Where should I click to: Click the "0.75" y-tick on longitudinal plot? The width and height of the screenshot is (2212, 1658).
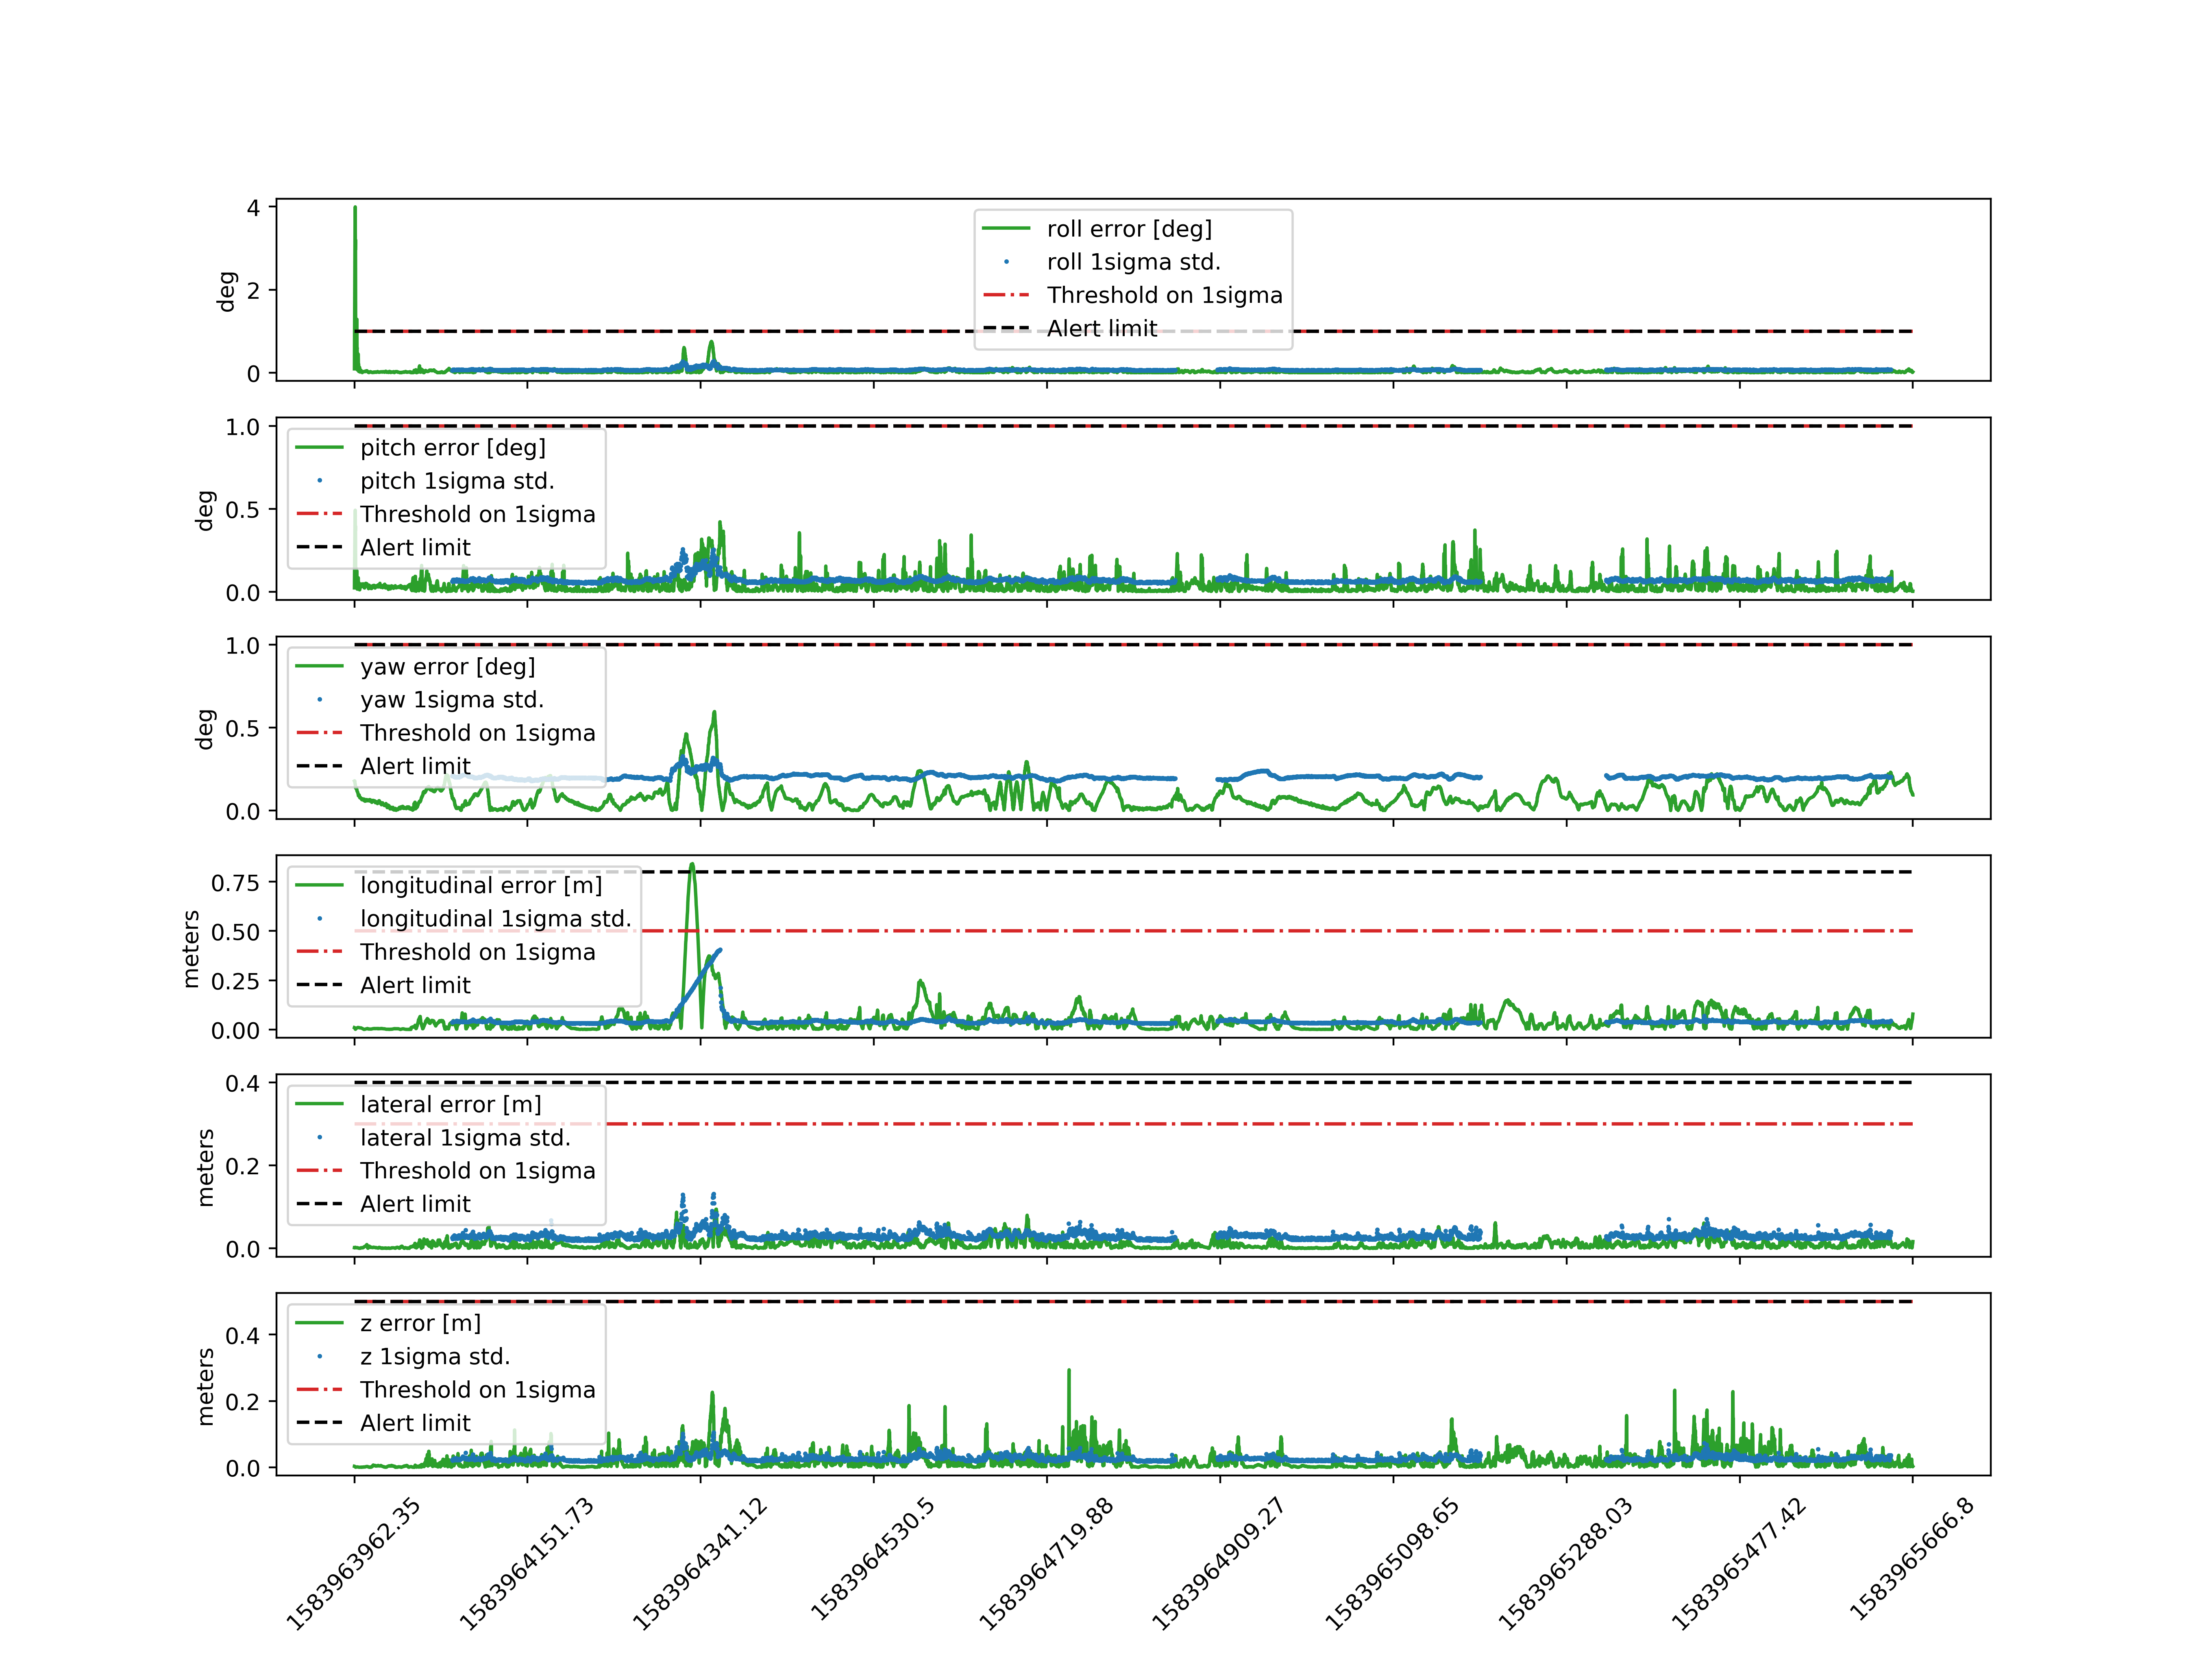click(235, 882)
